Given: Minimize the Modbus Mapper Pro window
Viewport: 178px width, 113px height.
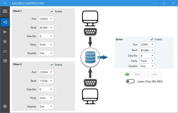Looking at the screenshot, I should pyautogui.click(x=155, y=3).
